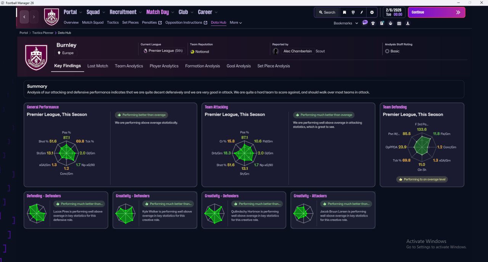Open the tactics board bookmark icon

coord(382,23)
